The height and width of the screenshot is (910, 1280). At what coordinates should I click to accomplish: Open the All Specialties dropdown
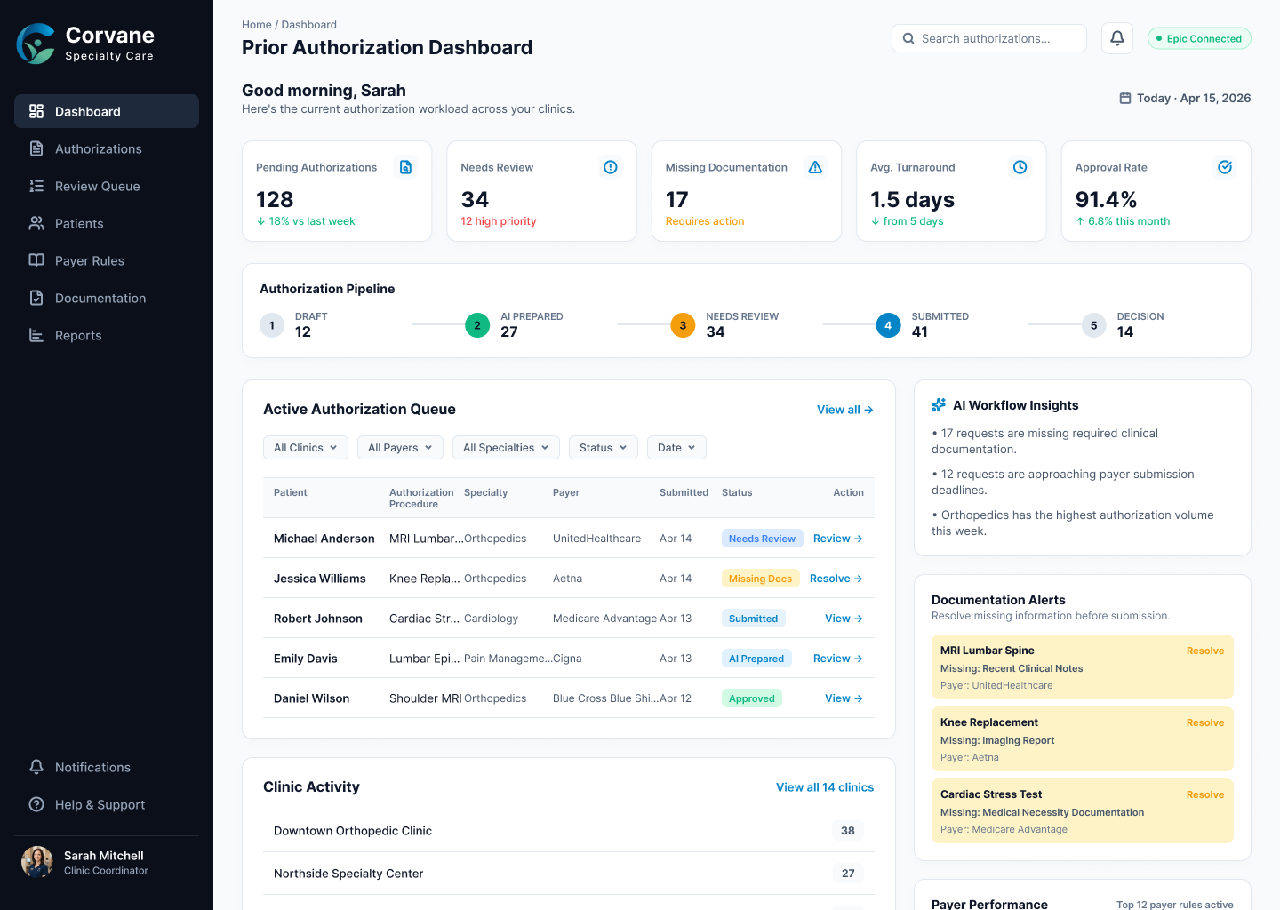point(506,448)
